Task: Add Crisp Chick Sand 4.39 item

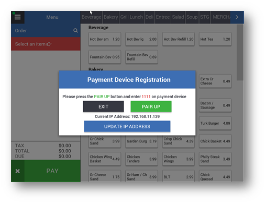Action: click(179, 141)
